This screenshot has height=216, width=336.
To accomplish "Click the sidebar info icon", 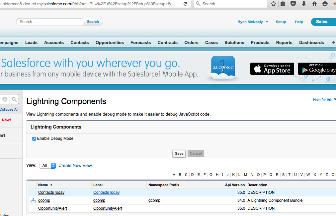I will pyautogui.click(x=5, y=99).
